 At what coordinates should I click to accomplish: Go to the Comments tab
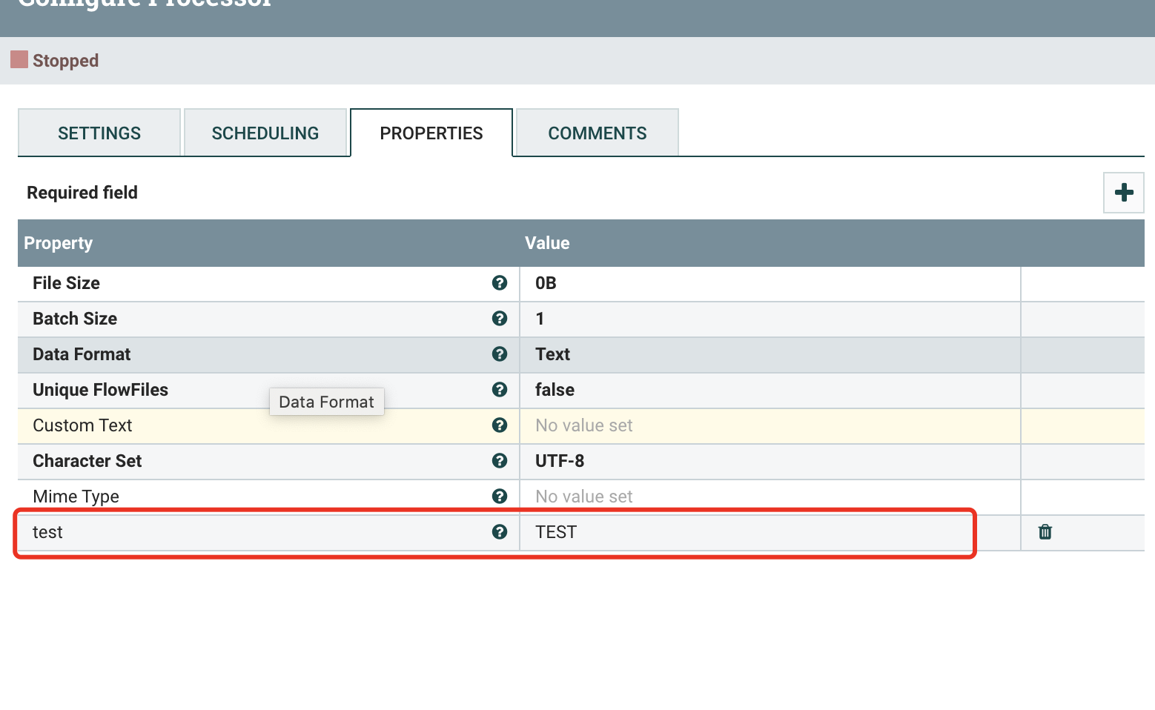click(x=598, y=133)
